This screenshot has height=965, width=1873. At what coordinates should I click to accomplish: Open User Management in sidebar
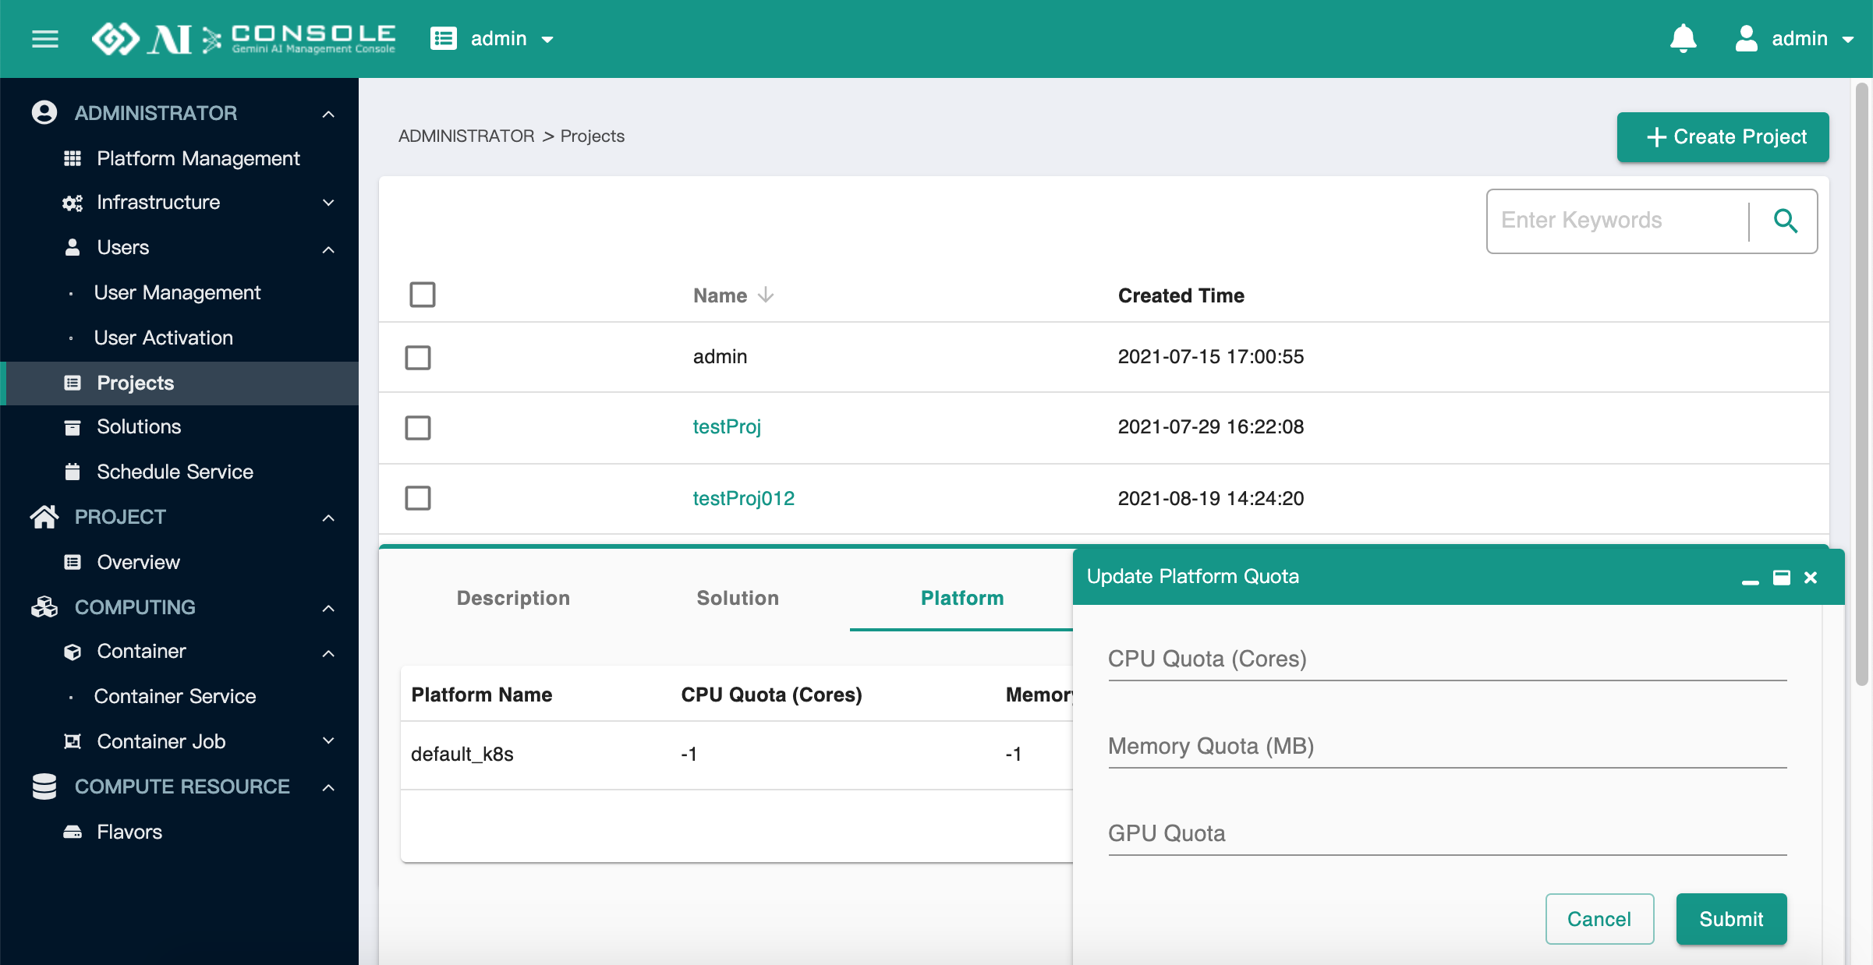point(177,292)
